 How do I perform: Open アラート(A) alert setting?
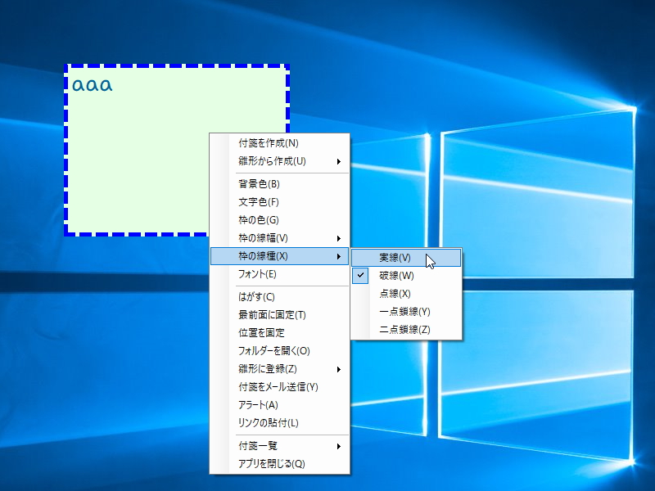(x=279, y=405)
